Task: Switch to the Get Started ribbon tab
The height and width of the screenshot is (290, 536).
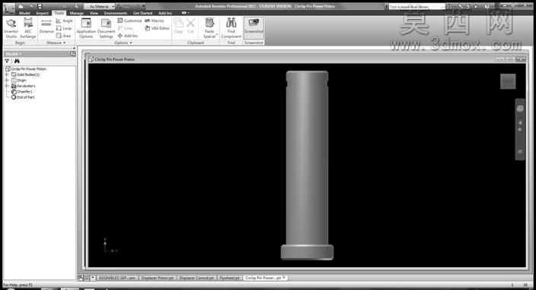Action: [x=142, y=13]
